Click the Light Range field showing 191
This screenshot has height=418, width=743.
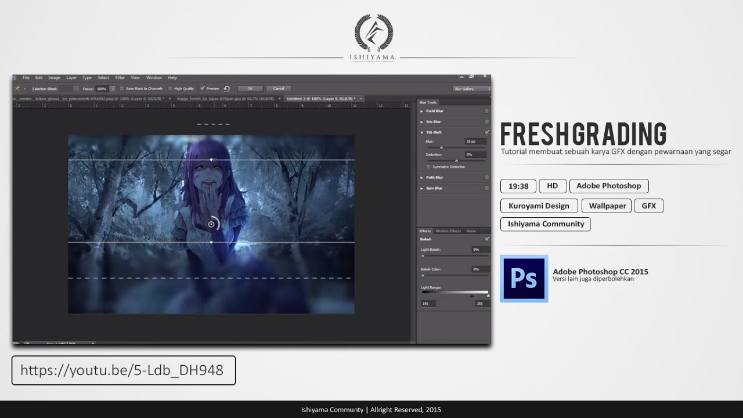coord(428,303)
